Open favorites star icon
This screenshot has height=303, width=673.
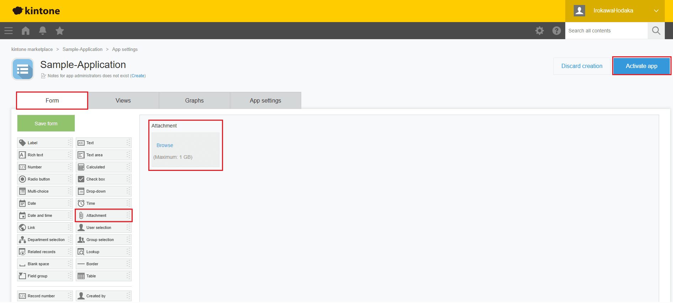click(x=60, y=31)
